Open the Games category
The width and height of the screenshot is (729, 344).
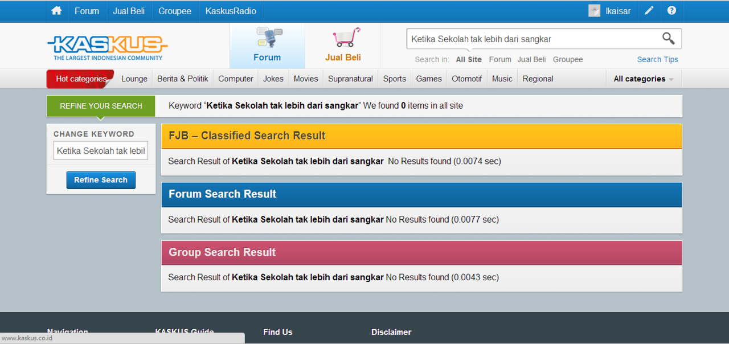pos(429,79)
